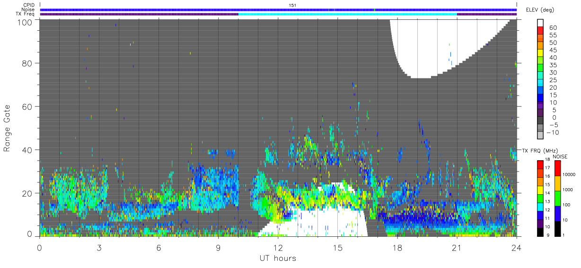Screen dimensions: 581x268
Task: Click the 60 tick on Range Gate axis
Action: tap(28, 106)
